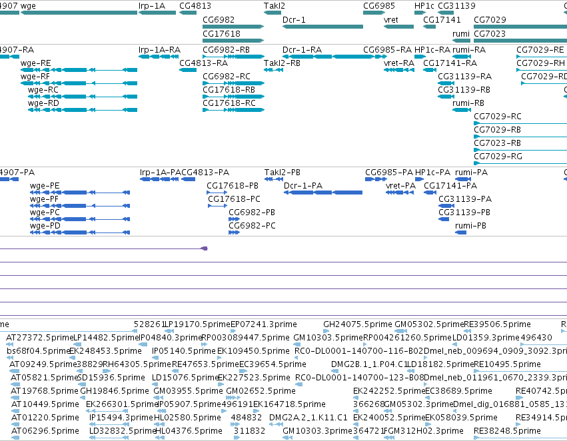Click the CG17618-RB transcript label

coord(229,90)
